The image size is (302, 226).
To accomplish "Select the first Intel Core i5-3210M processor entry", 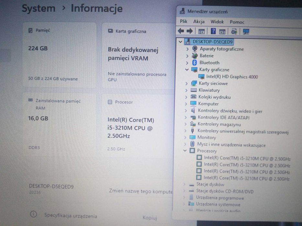I will pyautogui.click(x=247, y=158).
